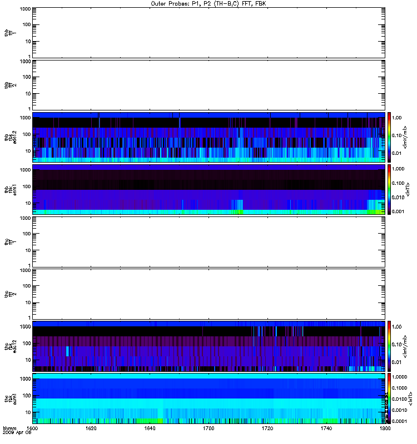Click the green enhancement in thb scm1 near 1710
This screenshot has width=417, height=444.
tap(238, 212)
